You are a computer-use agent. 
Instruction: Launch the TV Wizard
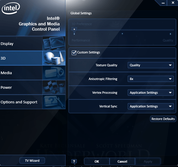32,161
